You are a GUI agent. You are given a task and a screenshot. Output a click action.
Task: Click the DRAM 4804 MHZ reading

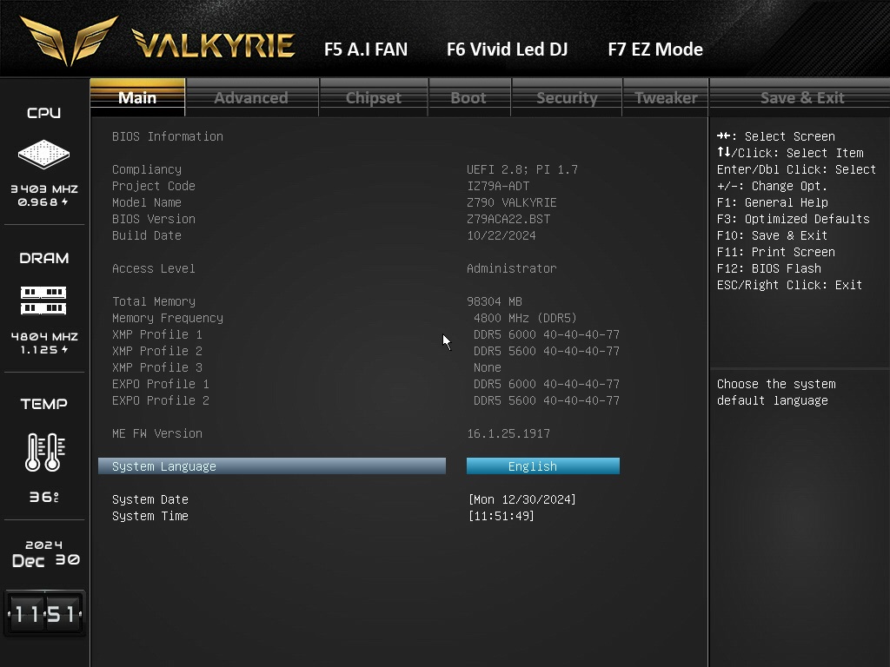click(x=44, y=336)
